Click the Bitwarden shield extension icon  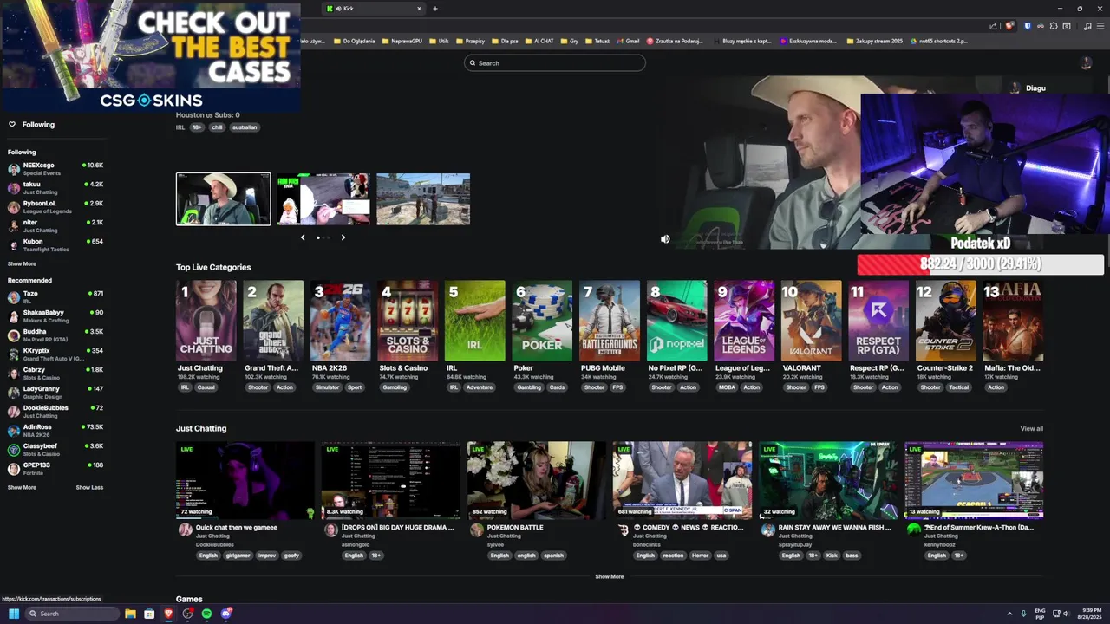(x=1028, y=26)
